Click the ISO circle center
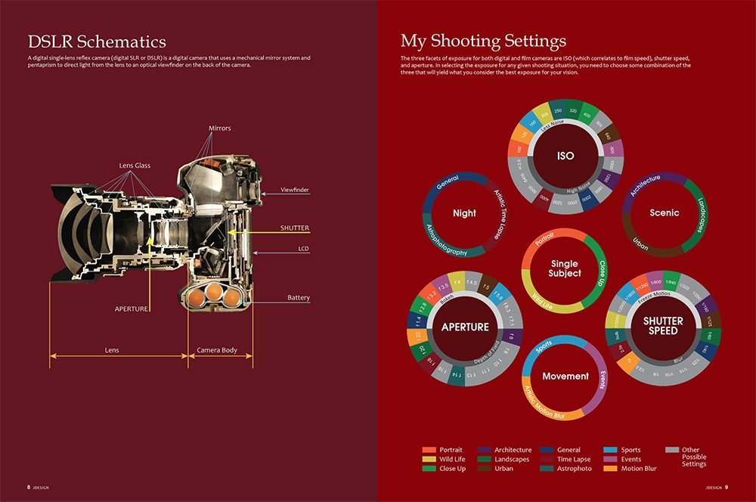The height and width of the screenshot is (502, 756). coord(565,156)
